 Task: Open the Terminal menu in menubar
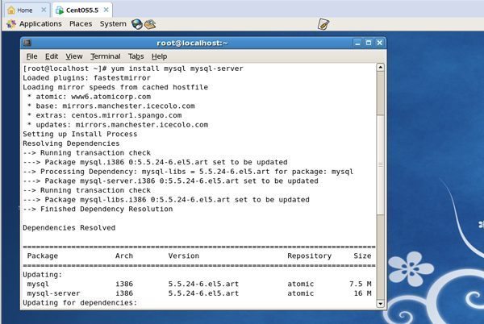[106, 56]
